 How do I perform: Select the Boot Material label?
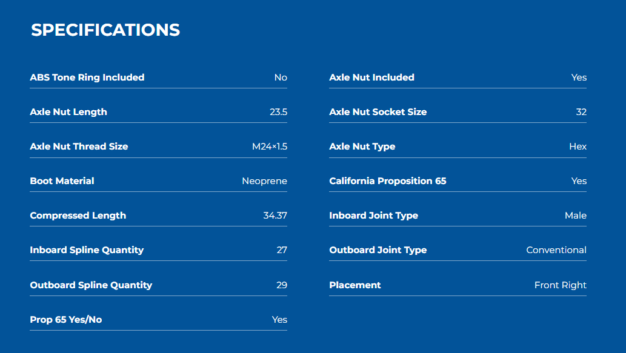click(x=62, y=181)
